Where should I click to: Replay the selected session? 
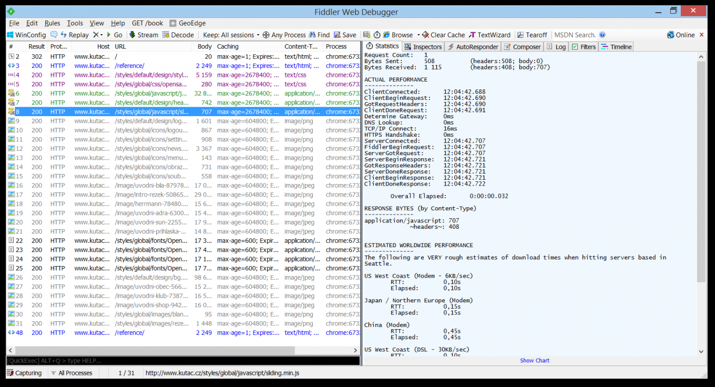click(74, 35)
